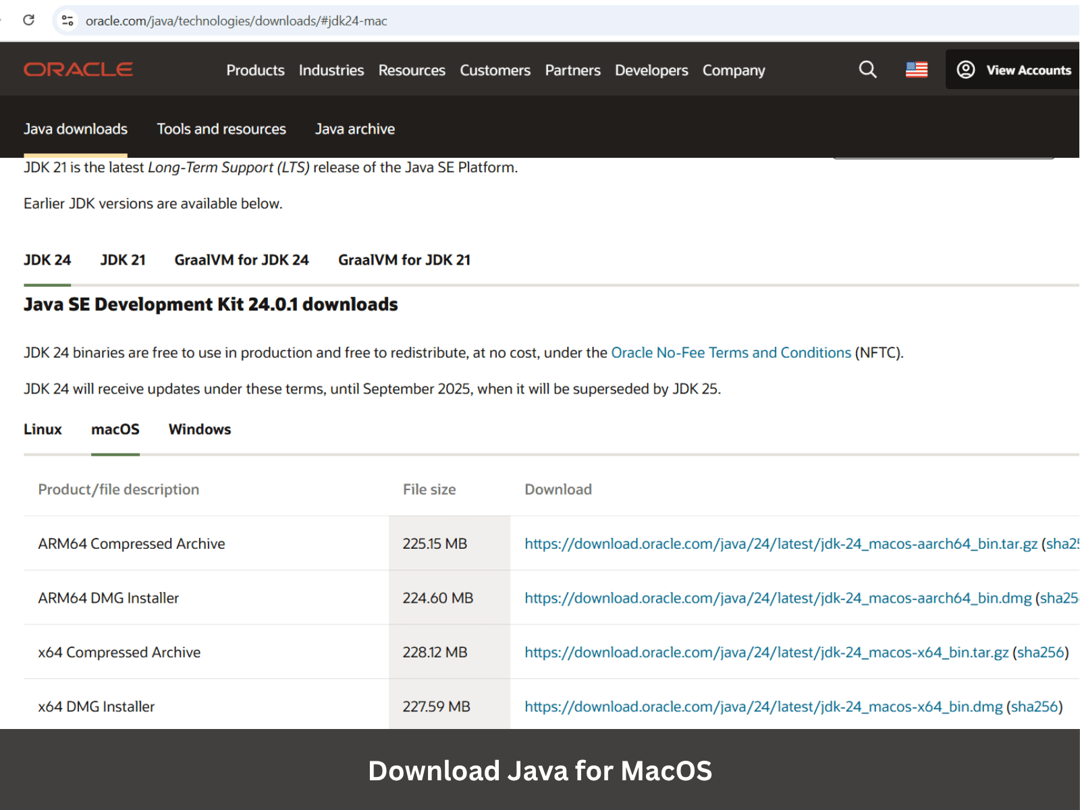The width and height of the screenshot is (1080, 810).
Task: Switch to the Windows OS tab
Action: 199,429
